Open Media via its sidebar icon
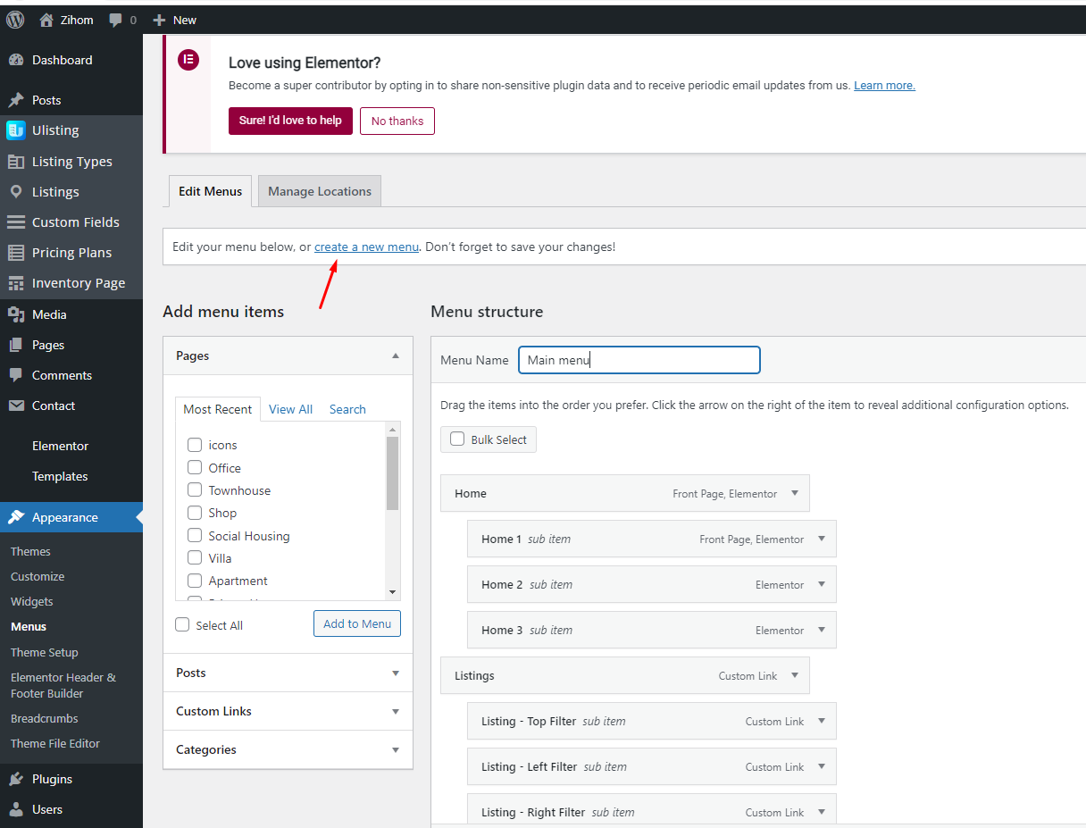The width and height of the screenshot is (1086, 828). coord(16,314)
